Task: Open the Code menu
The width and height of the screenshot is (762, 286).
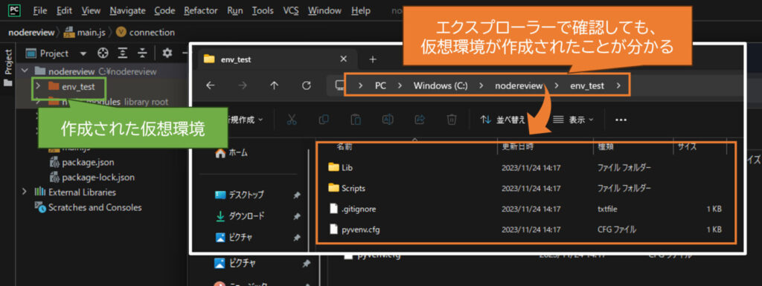Action: click(164, 10)
